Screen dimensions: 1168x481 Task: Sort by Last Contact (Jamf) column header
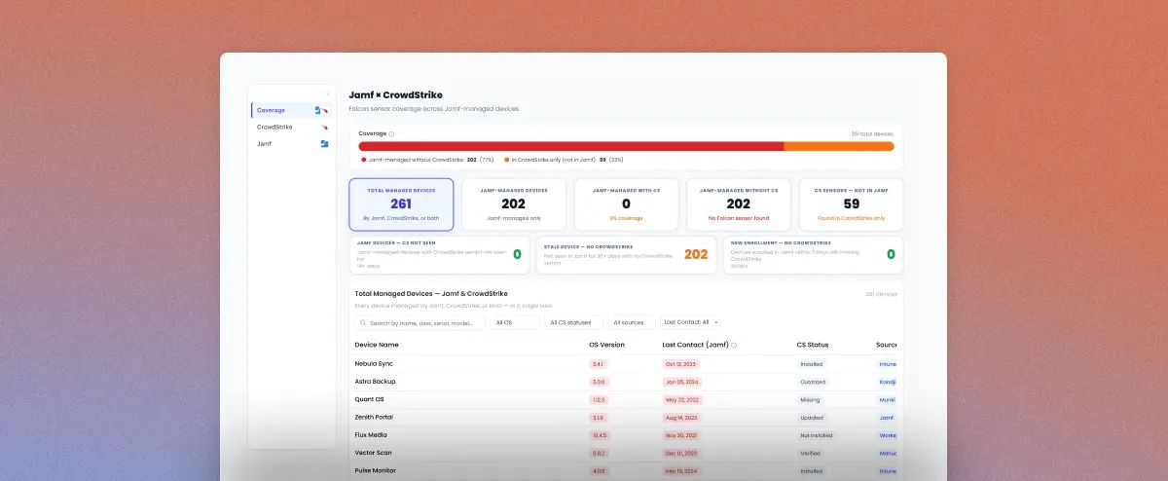[x=695, y=345]
